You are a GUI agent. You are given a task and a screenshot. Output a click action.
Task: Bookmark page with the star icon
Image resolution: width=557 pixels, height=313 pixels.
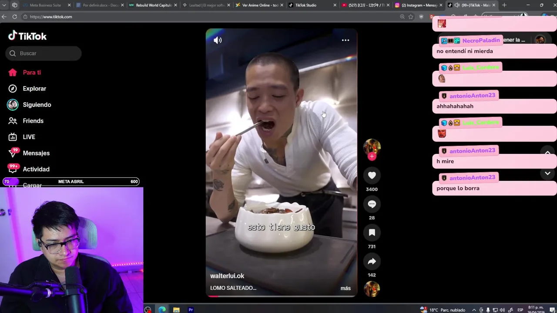411,17
